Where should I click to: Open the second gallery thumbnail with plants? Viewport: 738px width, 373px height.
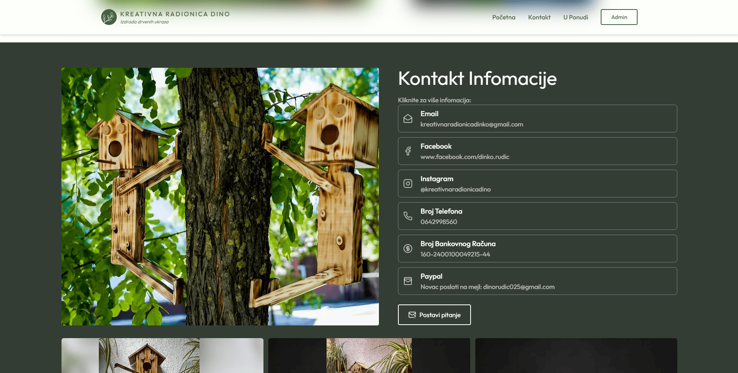(x=369, y=356)
